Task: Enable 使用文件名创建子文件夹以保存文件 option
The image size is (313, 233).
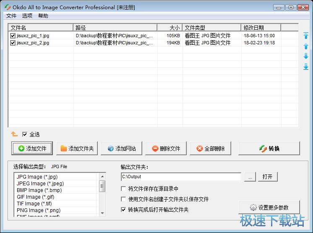Action: click(x=123, y=199)
